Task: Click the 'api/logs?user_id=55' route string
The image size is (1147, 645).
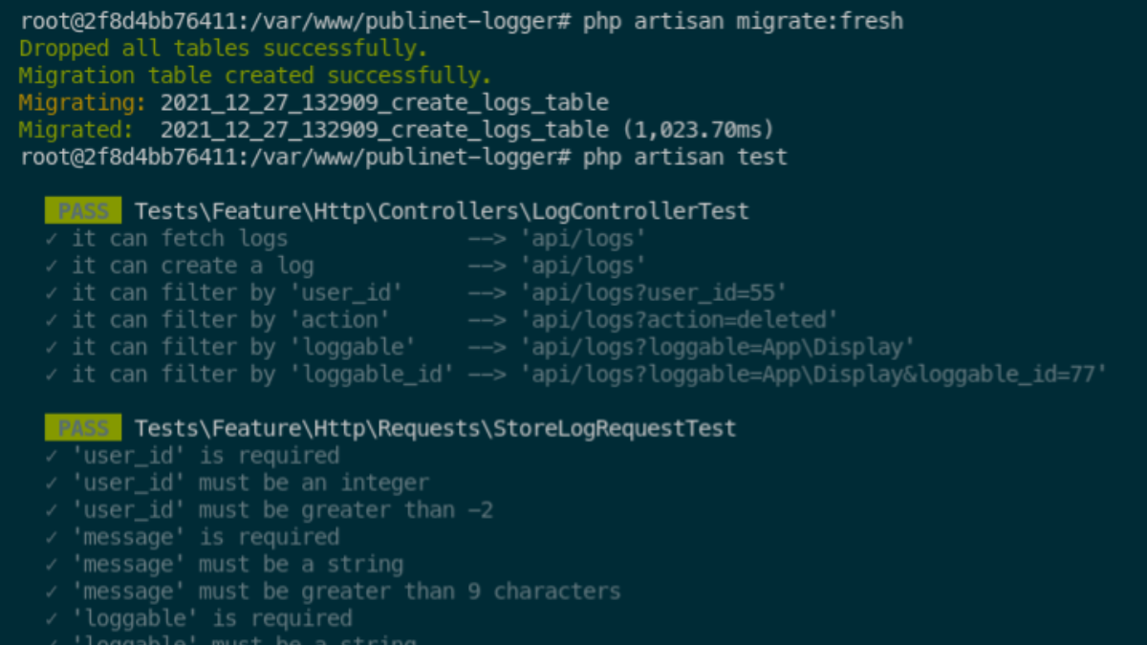Action: coord(655,292)
